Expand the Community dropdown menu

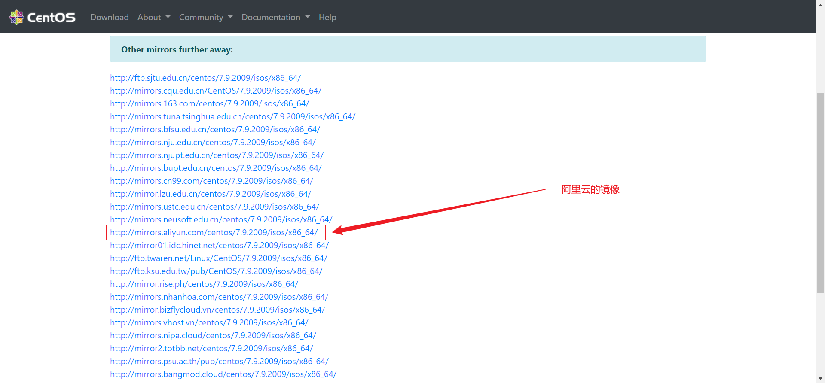pyautogui.click(x=206, y=17)
